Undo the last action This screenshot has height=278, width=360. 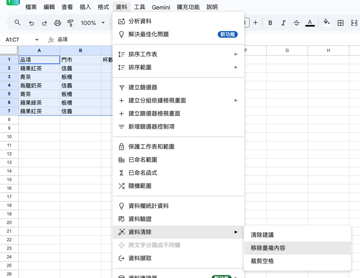(x=31, y=23)
